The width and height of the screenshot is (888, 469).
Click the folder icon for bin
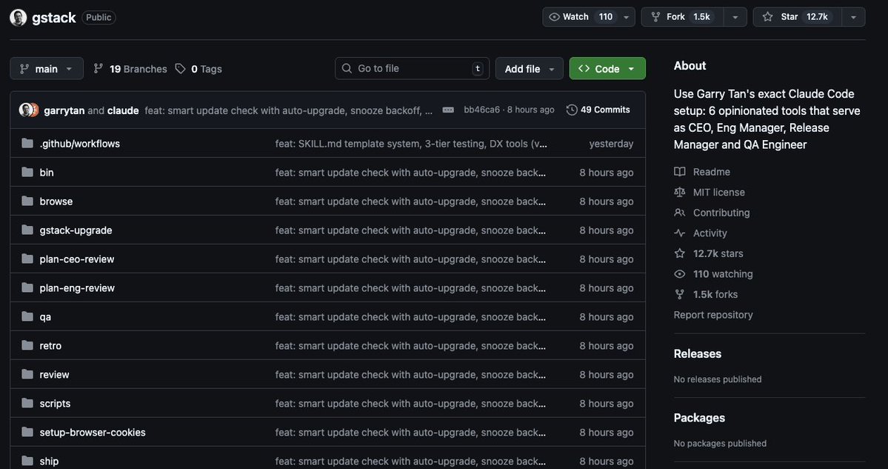[x=27, y=172]
